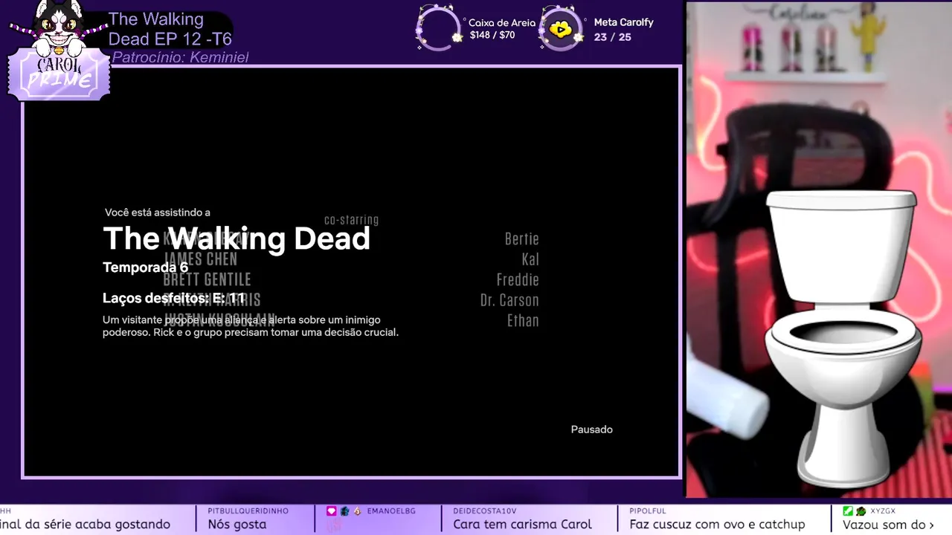Screen dimensions: 952x535
Task: Click the 'Pausado' status label
Action: pyautogui.click(x=592, y=429)
